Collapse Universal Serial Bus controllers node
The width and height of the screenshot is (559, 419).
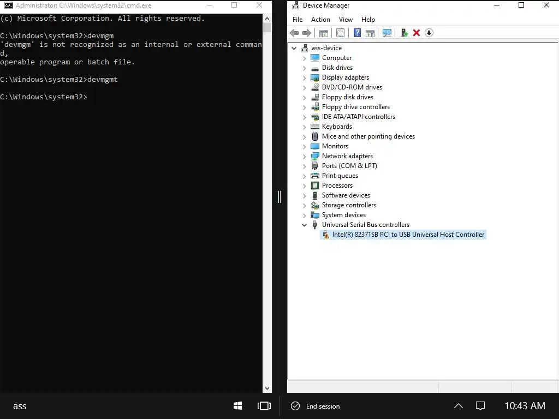click(x=304, y=225)
